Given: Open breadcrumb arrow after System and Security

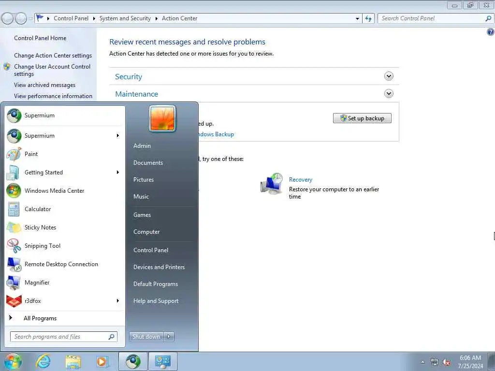Looking at the screenshot, I should pyautogui.click(x=156, y=19).
